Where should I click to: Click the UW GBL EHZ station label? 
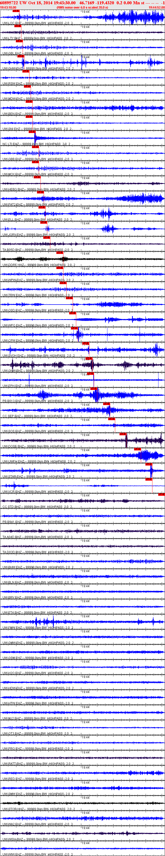point(37,53)
